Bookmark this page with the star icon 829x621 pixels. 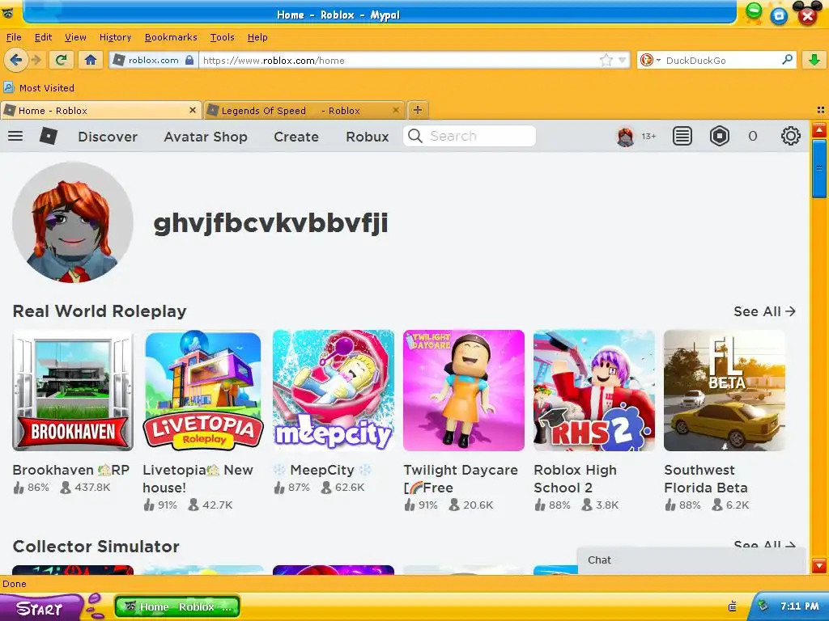tap(606, 60)
